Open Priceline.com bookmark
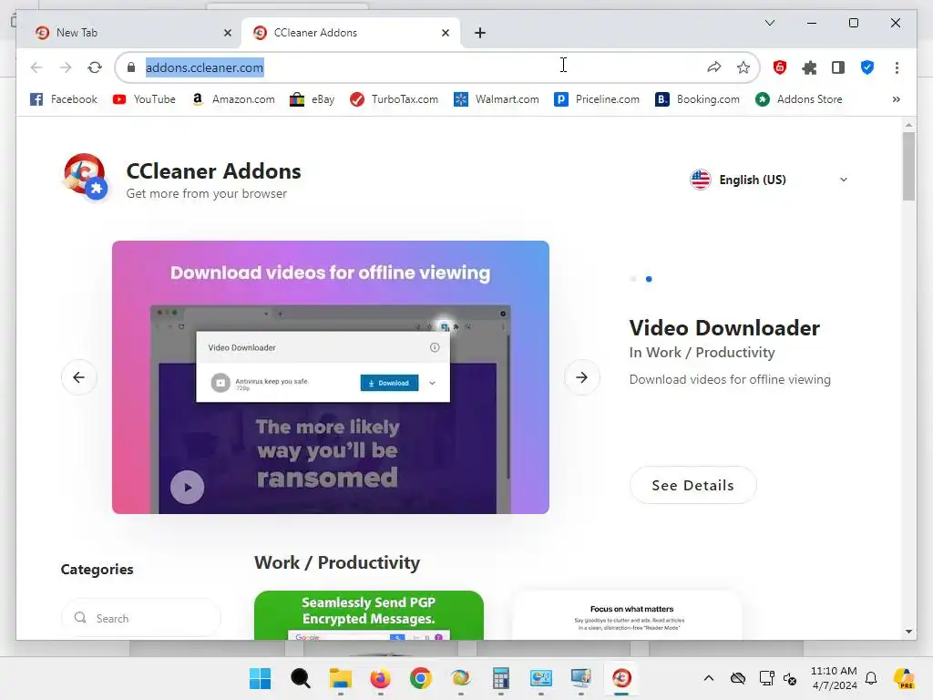This screenshot has height=700, width=933. point(597,99)
